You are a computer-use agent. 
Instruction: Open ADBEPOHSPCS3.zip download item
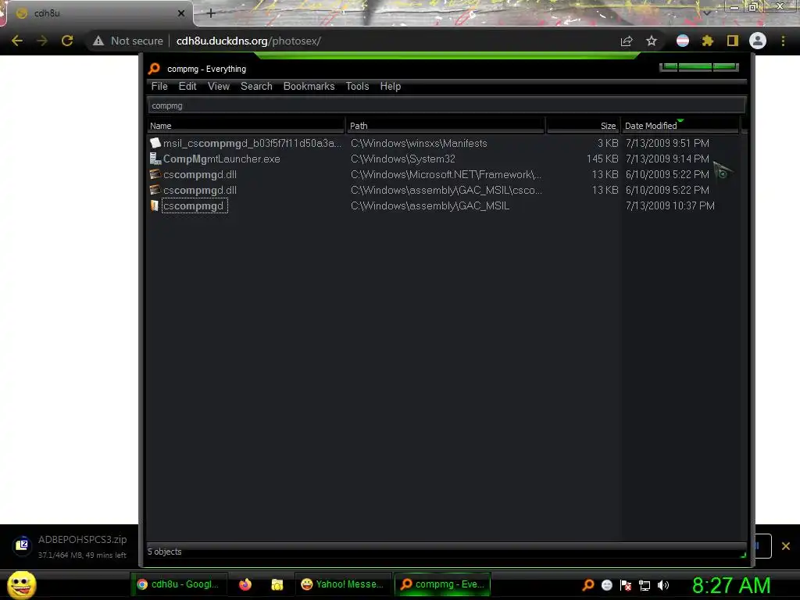(x=70, y=546)
